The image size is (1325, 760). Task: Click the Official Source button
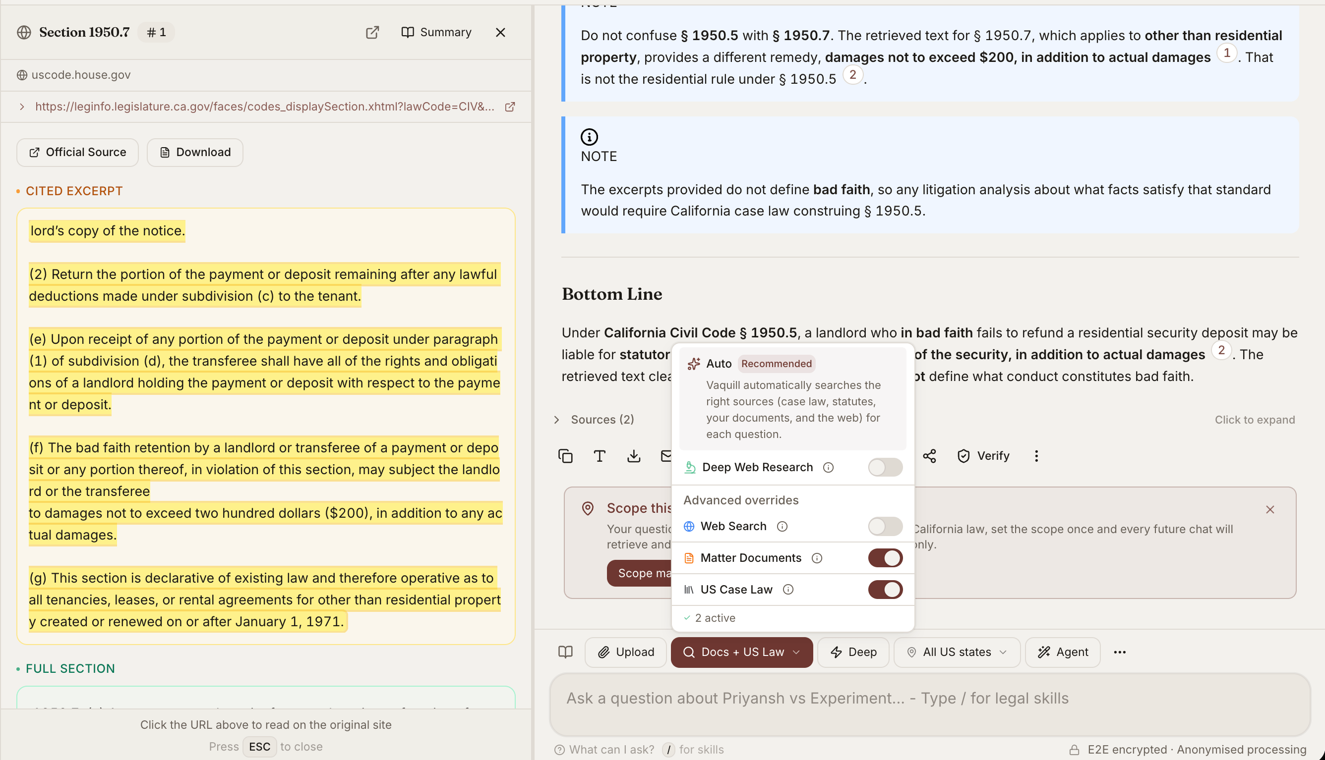point(78,152)
